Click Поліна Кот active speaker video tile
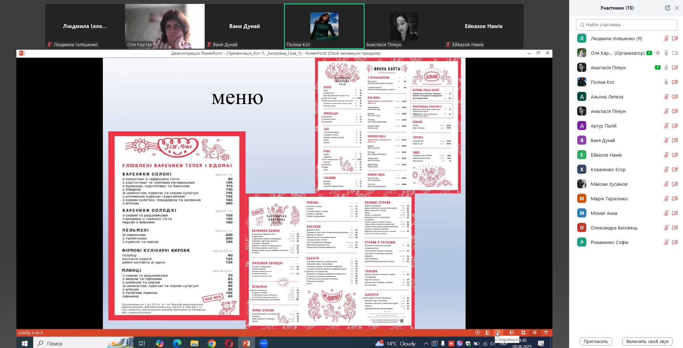683x348 pixels. (324, 26)
